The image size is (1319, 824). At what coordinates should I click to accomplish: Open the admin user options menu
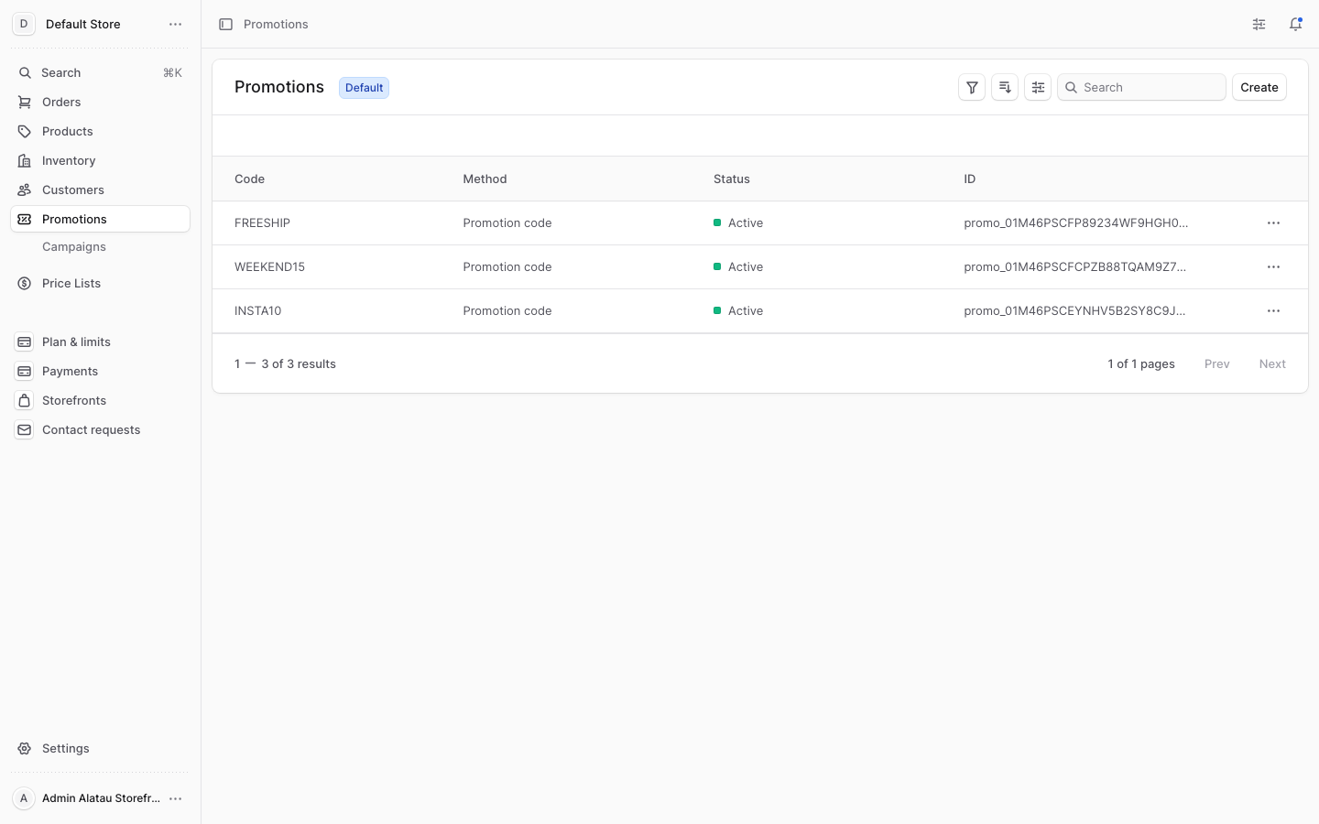176,798
